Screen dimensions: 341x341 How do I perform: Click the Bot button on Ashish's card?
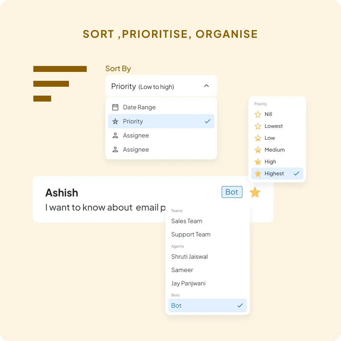click(232, 192)
